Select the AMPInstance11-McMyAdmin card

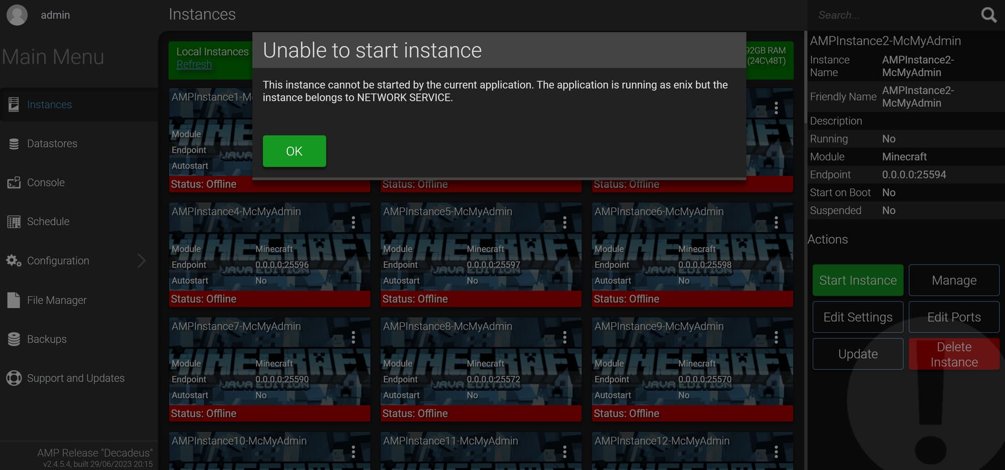click(x=481, y=451)
